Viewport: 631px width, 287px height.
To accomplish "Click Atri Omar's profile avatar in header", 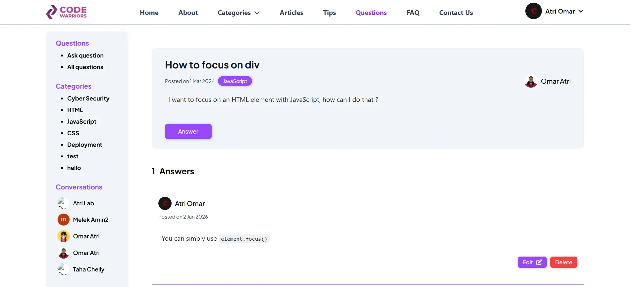I will pyautogui.click(x=533, y=11).
